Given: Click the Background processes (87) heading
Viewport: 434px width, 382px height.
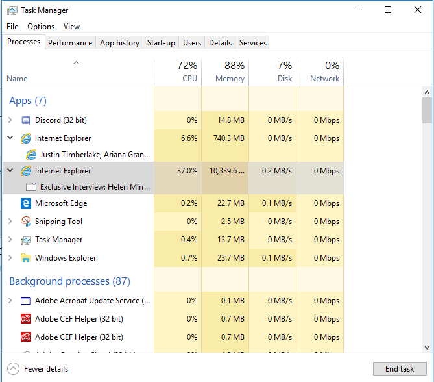Looking at the screenshot, I should [70, 281].
